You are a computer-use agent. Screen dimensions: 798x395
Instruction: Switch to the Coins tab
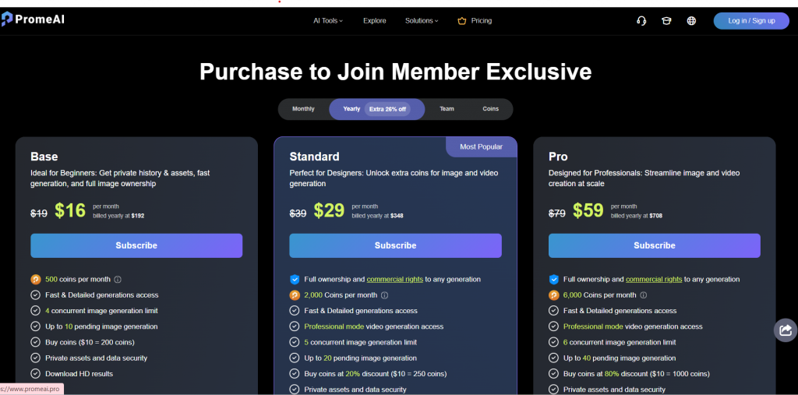coord(491,109)
